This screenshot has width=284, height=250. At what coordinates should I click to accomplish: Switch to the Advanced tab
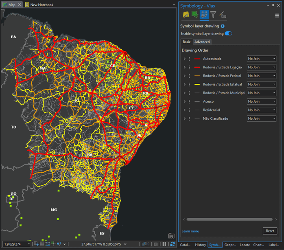pos(202,42)
